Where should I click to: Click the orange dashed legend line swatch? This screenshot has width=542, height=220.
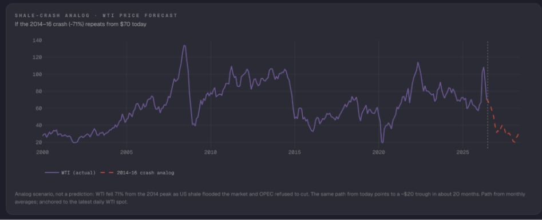(107, 173)
